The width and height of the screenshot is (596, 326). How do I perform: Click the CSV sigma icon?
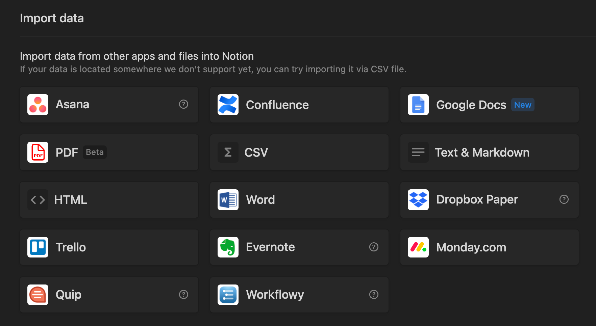228,152
